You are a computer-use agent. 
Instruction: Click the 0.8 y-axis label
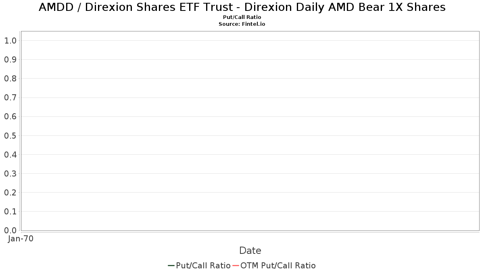click(10, 78)
